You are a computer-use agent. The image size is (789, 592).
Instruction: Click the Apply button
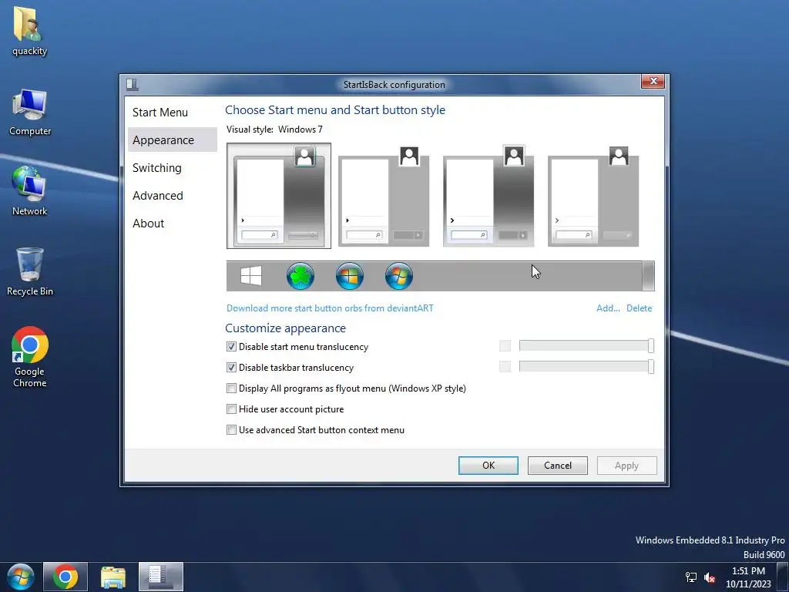[626, 466]
